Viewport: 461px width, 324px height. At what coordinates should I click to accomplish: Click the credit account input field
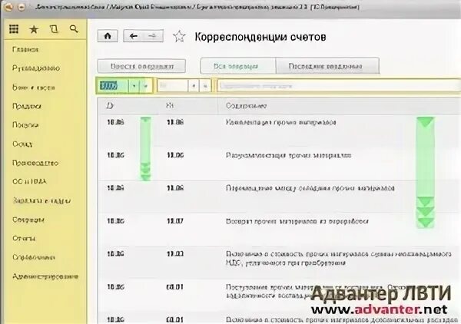pos(173,86)
